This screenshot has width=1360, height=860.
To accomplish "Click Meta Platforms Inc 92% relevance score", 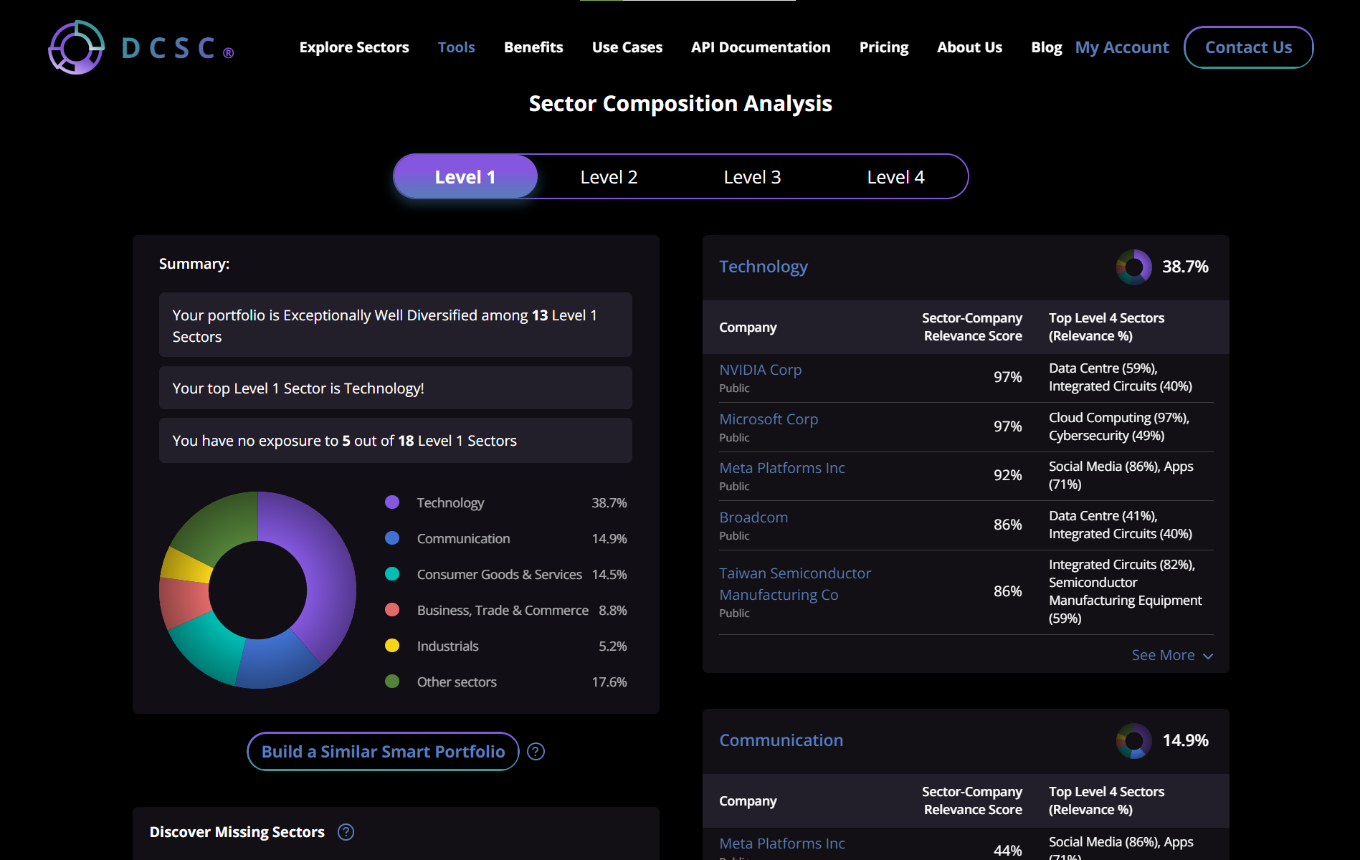I will (x=1007, y=475).
